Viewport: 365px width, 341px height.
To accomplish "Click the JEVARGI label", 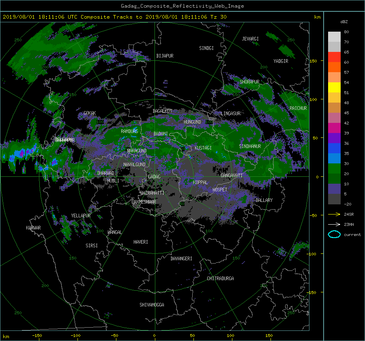I will 250,39.
